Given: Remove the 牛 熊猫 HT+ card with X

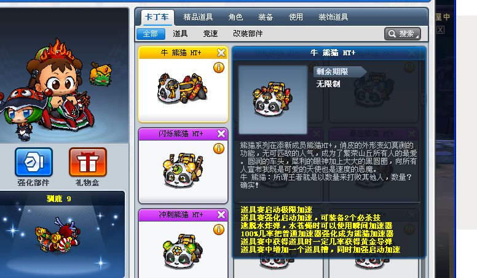Looking at the screenshot, I should pos(221,53).
